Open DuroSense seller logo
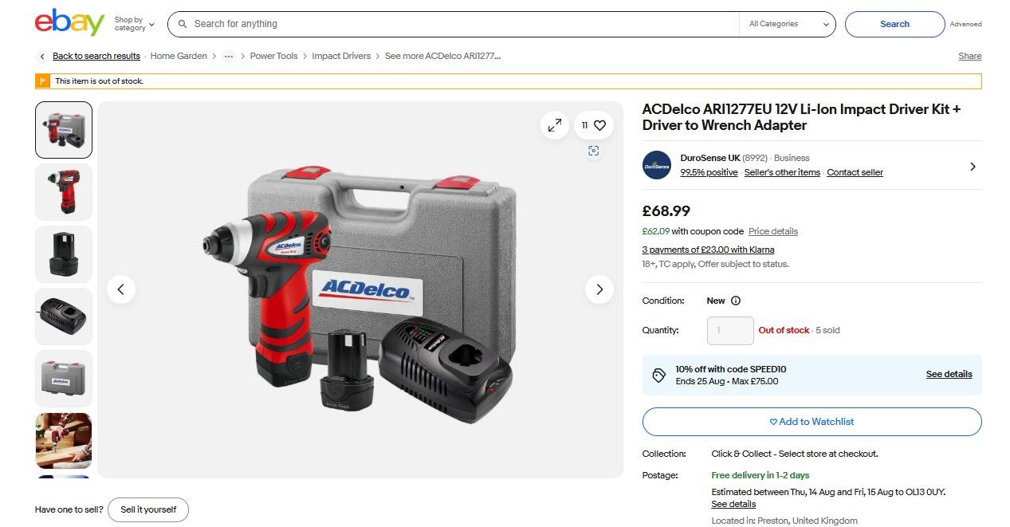Screen dimensions: 1010x527 tap(657, 165)
